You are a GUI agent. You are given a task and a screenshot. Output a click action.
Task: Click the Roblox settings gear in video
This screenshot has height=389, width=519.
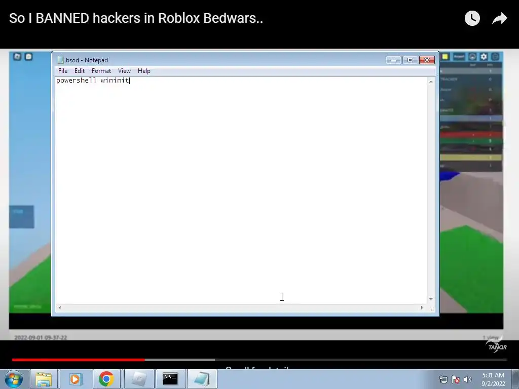pyautogui.click(x=484, y=57)
